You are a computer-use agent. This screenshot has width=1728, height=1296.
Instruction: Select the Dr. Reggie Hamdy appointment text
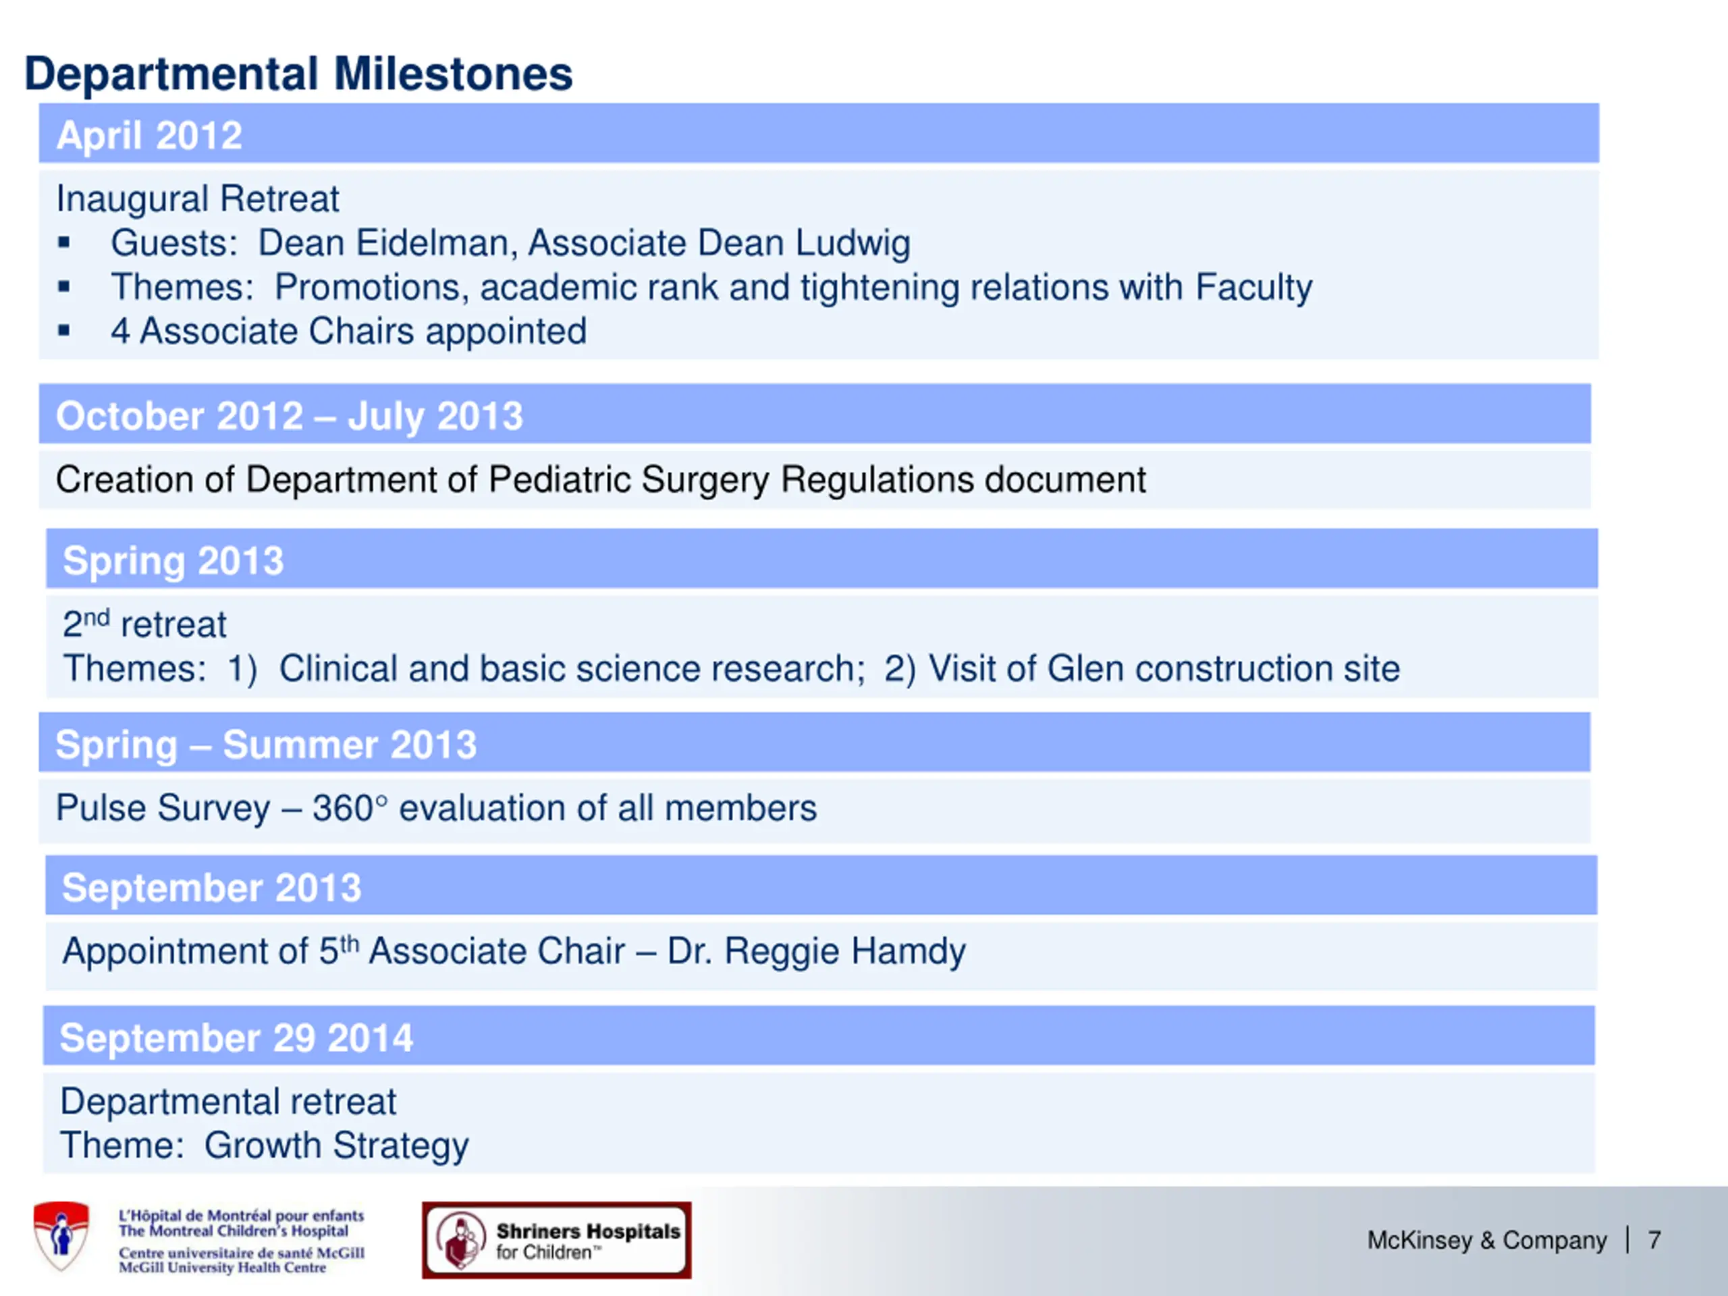point(514,952)
